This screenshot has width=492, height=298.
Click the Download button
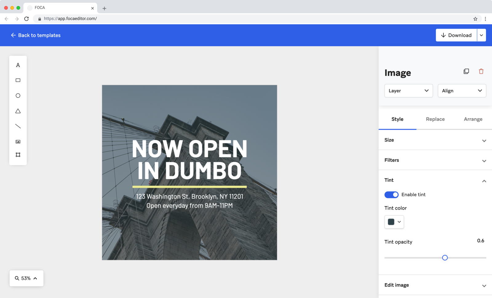[456, 35]
